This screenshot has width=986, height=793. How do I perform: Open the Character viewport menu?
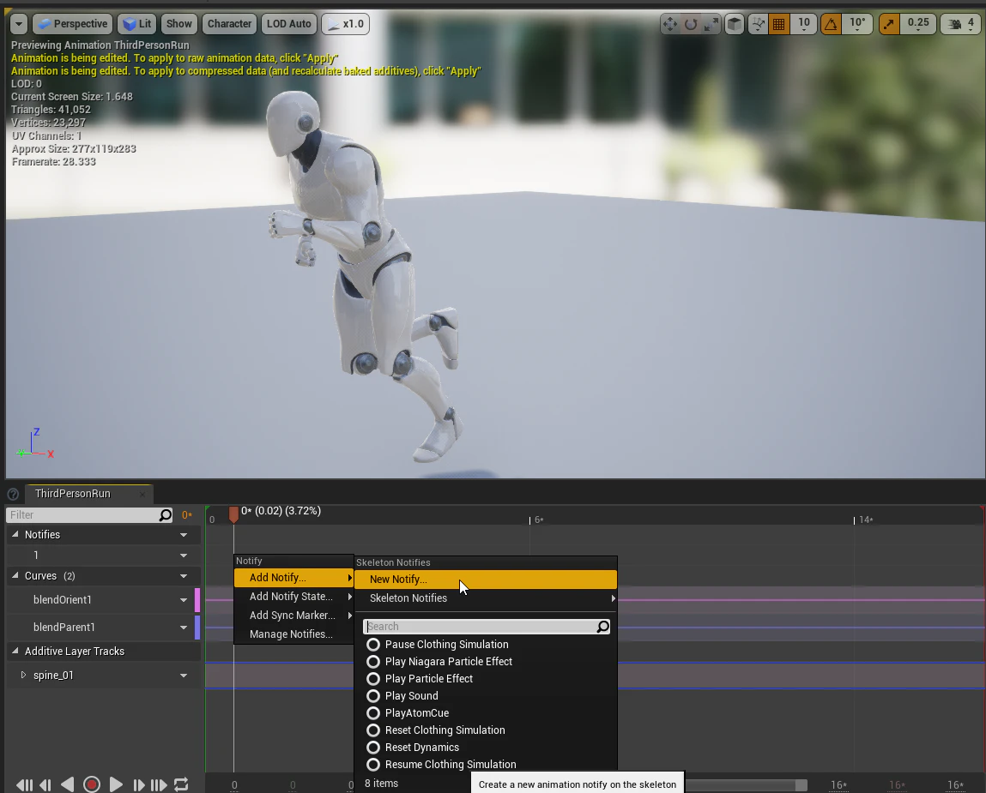pyautogui.click(x=229, y=24)
